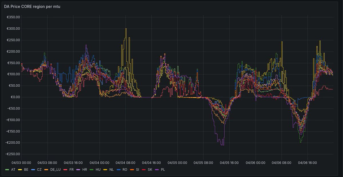Click the 04/06 00:00 time axis label
The image size is (343, 177).
[256, 163]
